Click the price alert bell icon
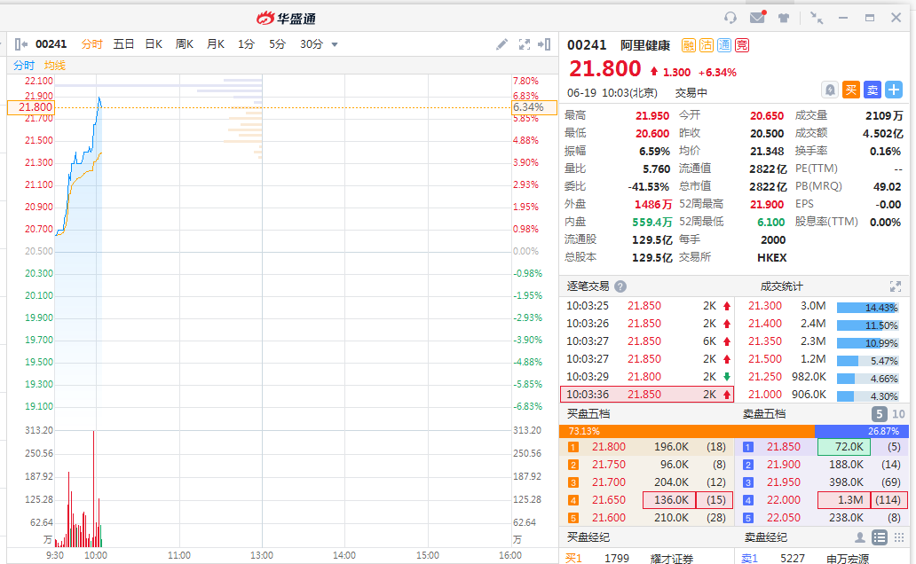The height and width of the screenshot is (564, 916). [830, 90]
